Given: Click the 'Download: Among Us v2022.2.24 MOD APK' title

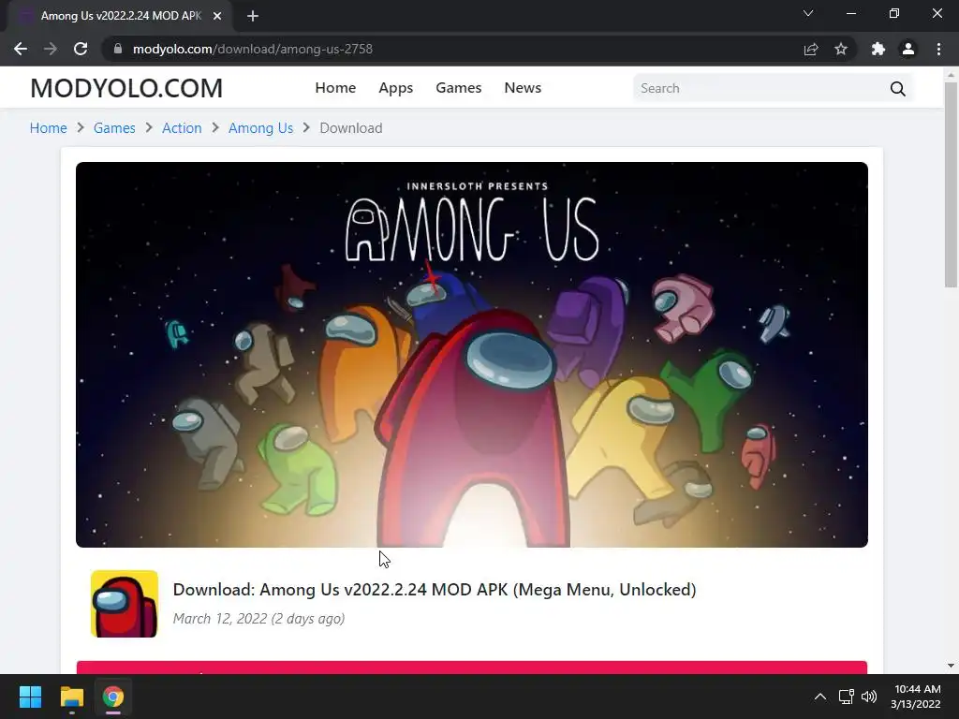Looking at the screenshot, I should (435, 590).
